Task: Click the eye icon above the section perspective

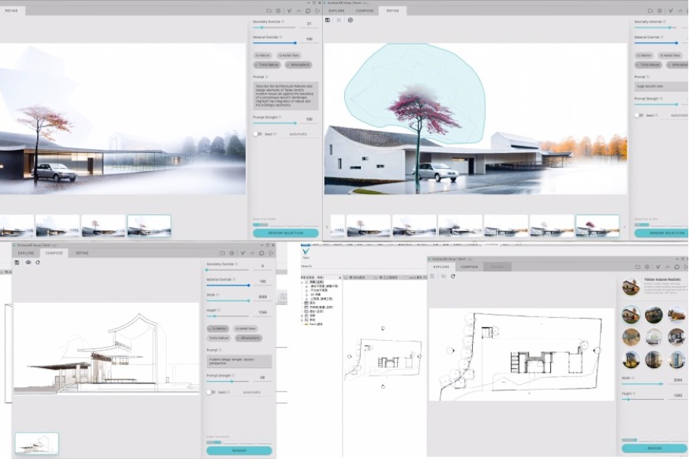Action: tap(28, 263)
